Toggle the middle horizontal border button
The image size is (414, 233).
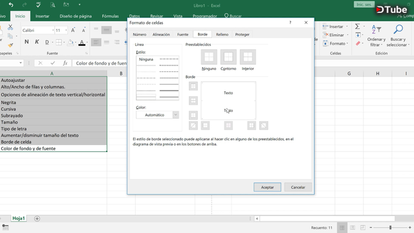pos(193,101)
